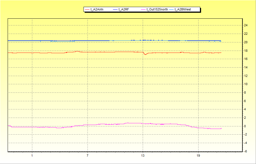Click the t_Out1525north legend label
Screen dimensions: 256x164
point(157,10)
